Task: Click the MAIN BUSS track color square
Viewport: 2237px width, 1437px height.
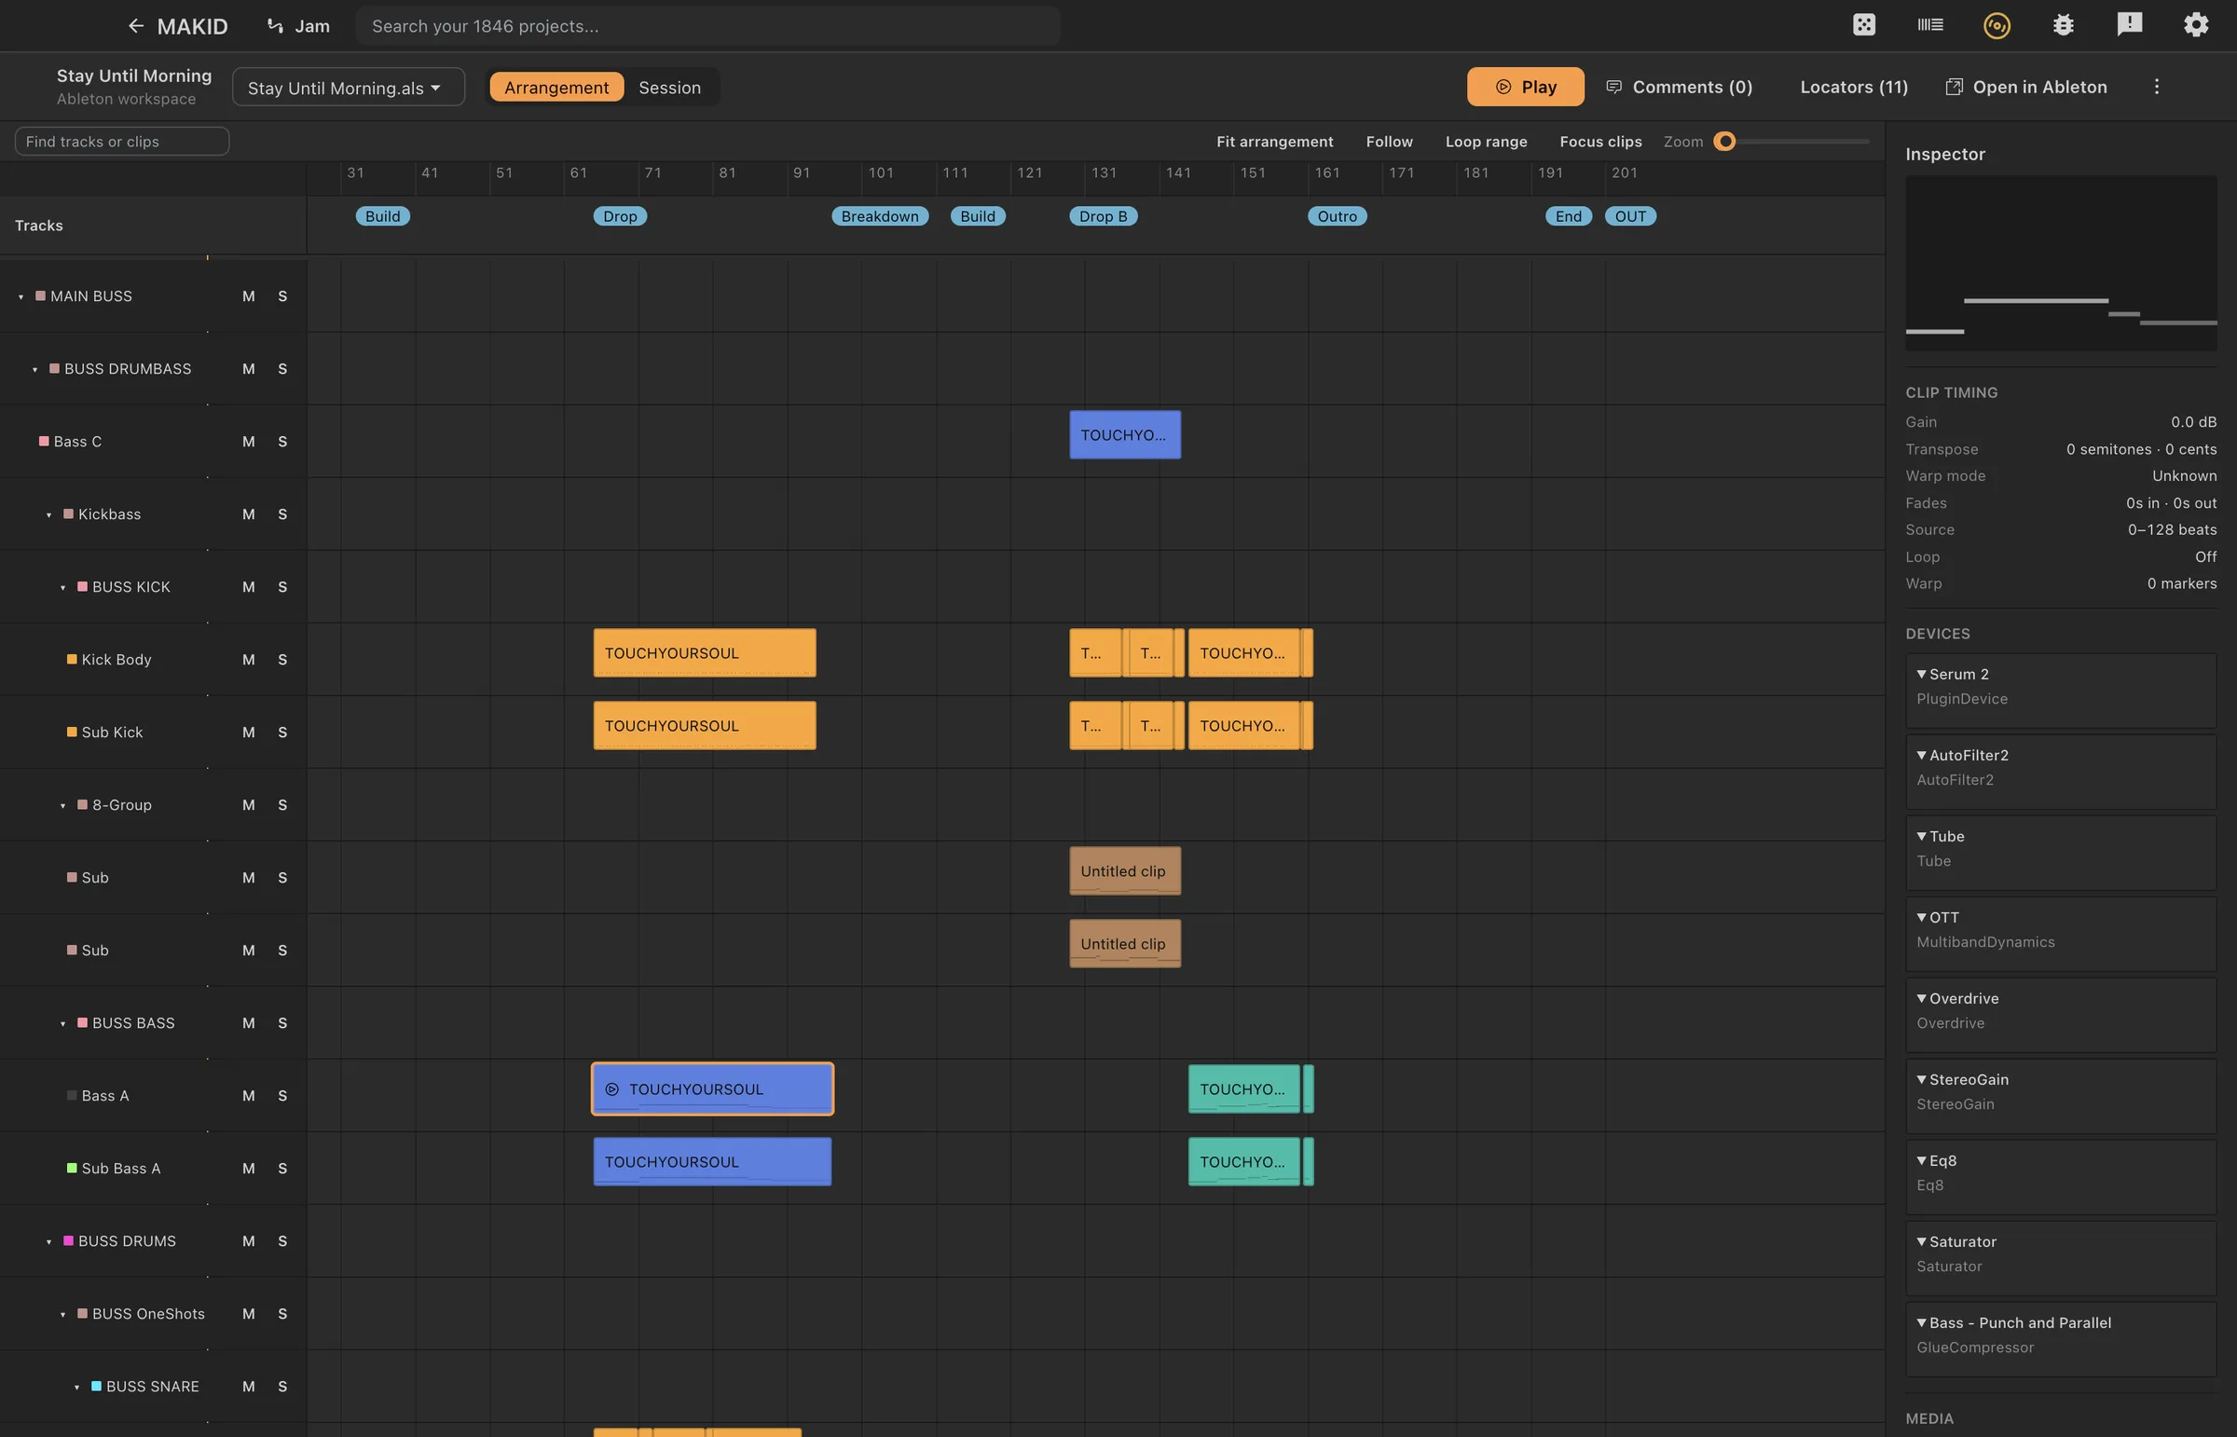Action: tap(40, 295)
